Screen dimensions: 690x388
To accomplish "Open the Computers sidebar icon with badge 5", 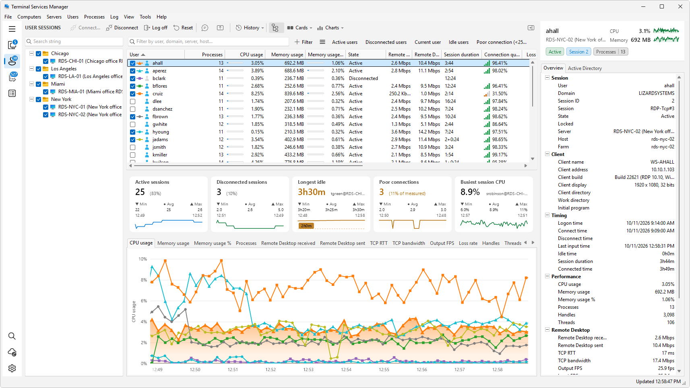I will pos(12,45).
